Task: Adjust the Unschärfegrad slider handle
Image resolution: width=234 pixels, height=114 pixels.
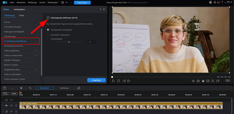Action: 69,42
